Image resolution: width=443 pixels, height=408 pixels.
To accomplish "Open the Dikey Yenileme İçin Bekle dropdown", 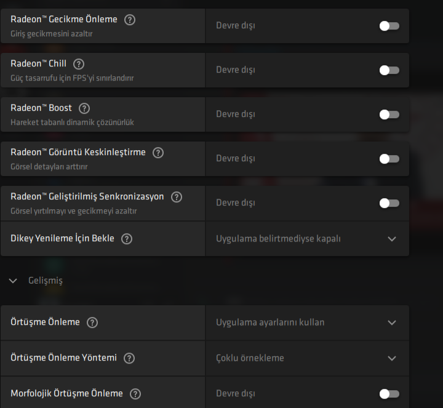I will [392, 239].
